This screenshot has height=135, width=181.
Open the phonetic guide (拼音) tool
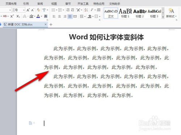(x=44, y=10)
